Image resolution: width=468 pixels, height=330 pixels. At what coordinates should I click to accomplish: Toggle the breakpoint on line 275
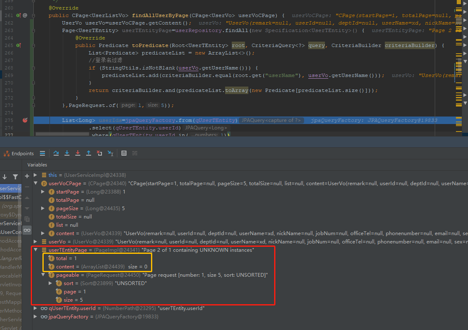(25, 120)
